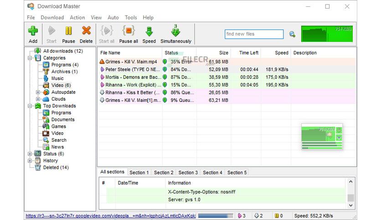Select Documents under Top Downloads
The width and height of the screenshot is (381, 220).
[x=63, y=120]
